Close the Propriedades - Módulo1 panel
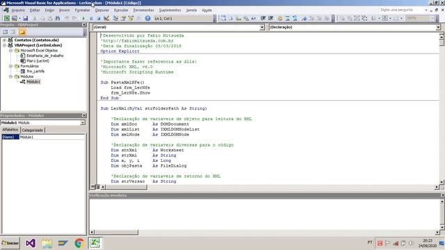 pos(84,116)
